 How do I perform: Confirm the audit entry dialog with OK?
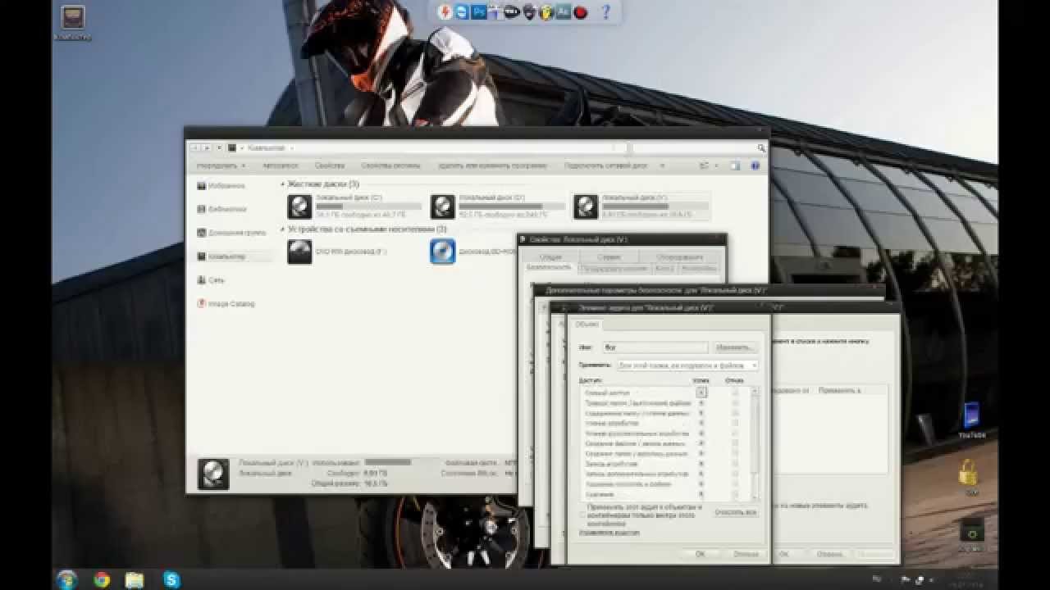coord(700,554)
